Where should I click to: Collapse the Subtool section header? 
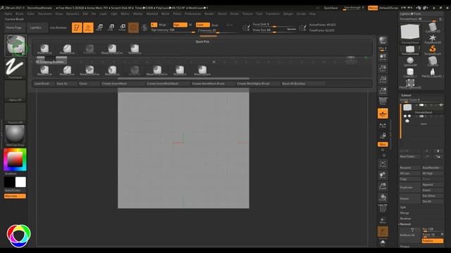tap(406, 96)
